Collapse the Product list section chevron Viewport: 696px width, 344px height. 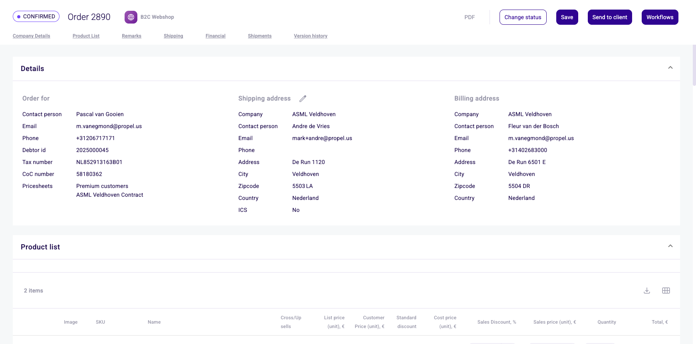click(x=670, y=246)
